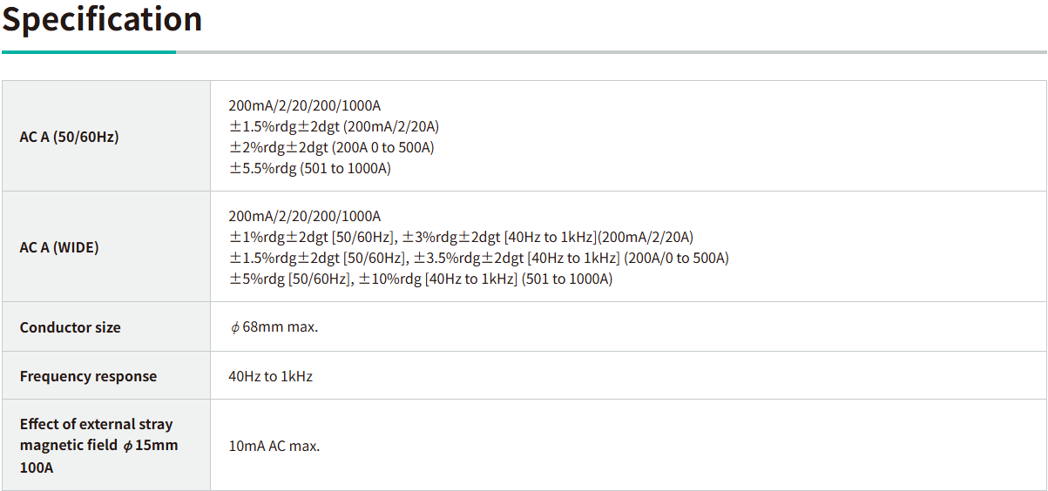Click the teal accent line under Specification
Image resolution: width=1048 pixels, height=491 pixels.
[88, 52]
